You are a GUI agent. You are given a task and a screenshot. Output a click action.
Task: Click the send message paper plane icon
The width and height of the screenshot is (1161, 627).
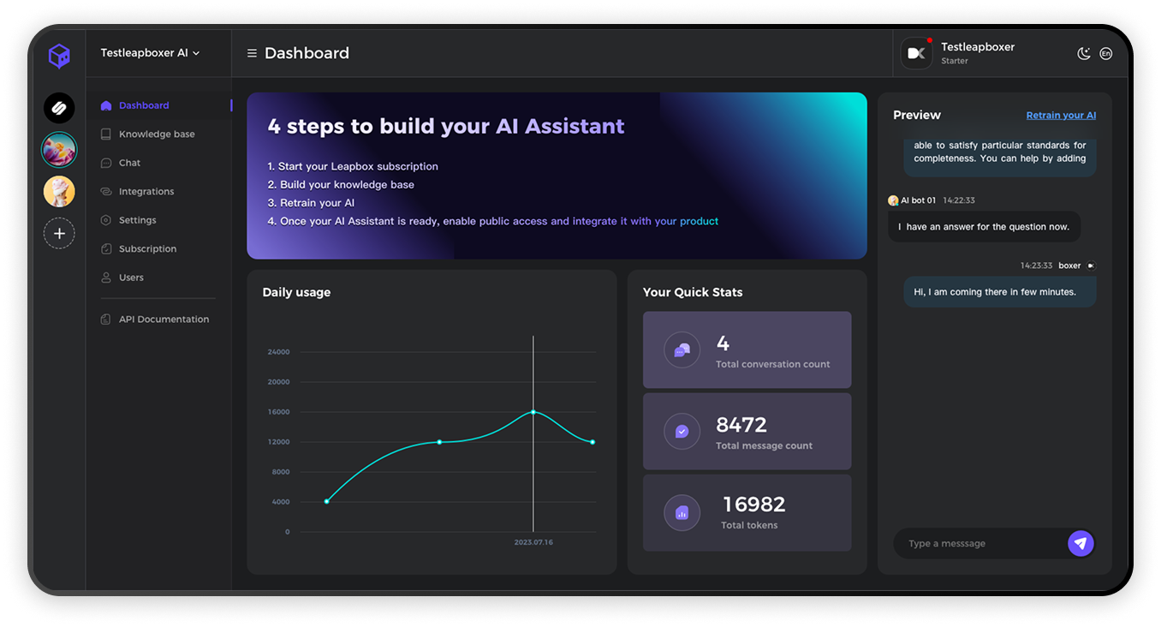1081,543
